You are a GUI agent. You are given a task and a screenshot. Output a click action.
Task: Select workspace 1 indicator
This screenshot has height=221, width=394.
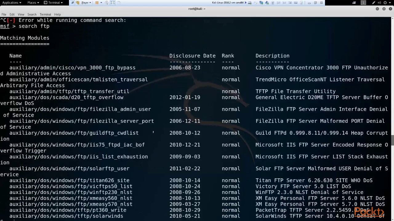tap(363, 2)
